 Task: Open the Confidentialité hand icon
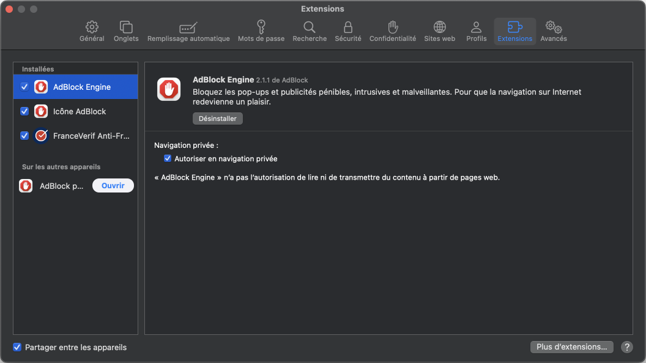point(393,27)
